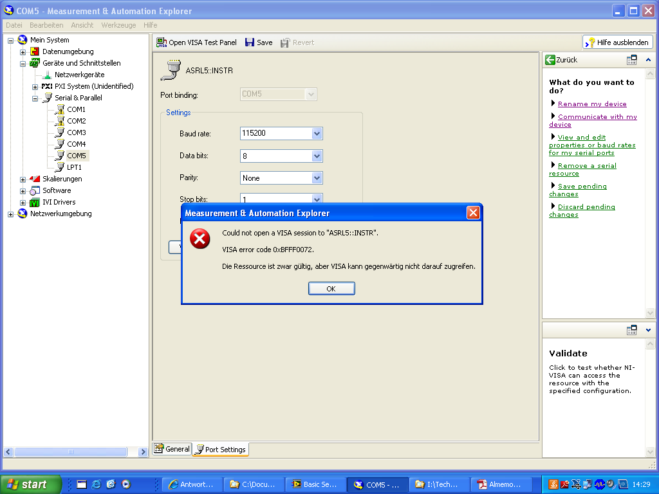Close the Measurement & Automation Explorer error dialog
This screenshot has width=659, height=494.
coord(473,212)
